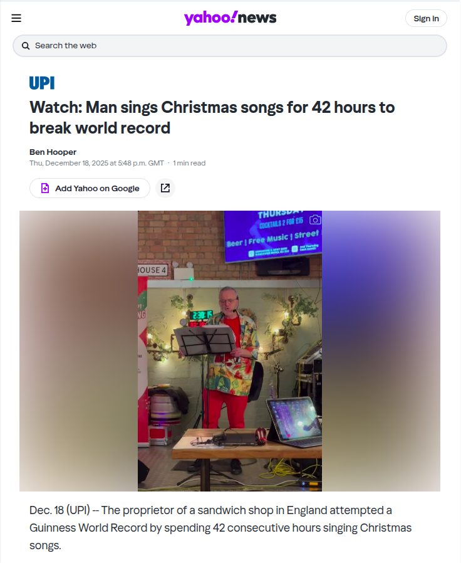Focus the Search the web field

[230, 46]
